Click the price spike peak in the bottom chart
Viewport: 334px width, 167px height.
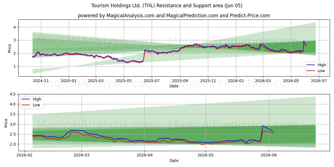[262, 126]
